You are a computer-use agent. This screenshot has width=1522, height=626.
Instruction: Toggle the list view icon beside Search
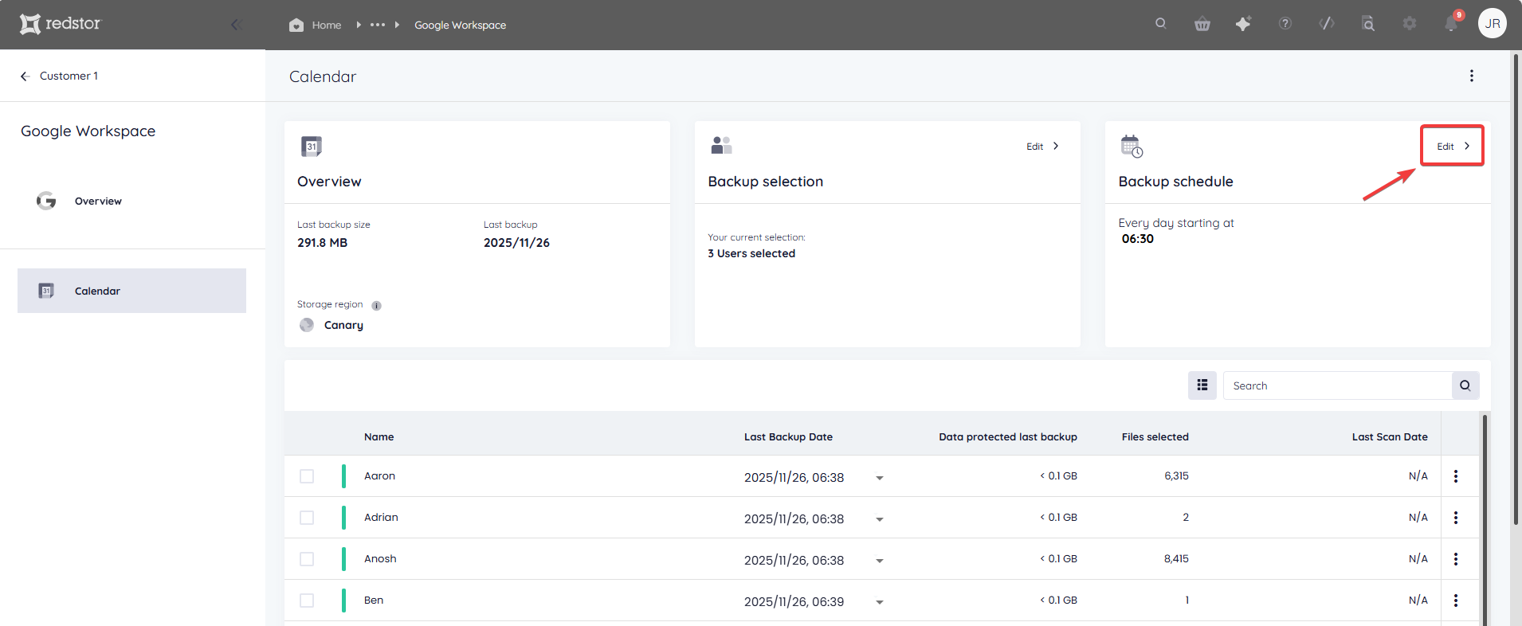pyautogui.click(x=1202, y=385)
